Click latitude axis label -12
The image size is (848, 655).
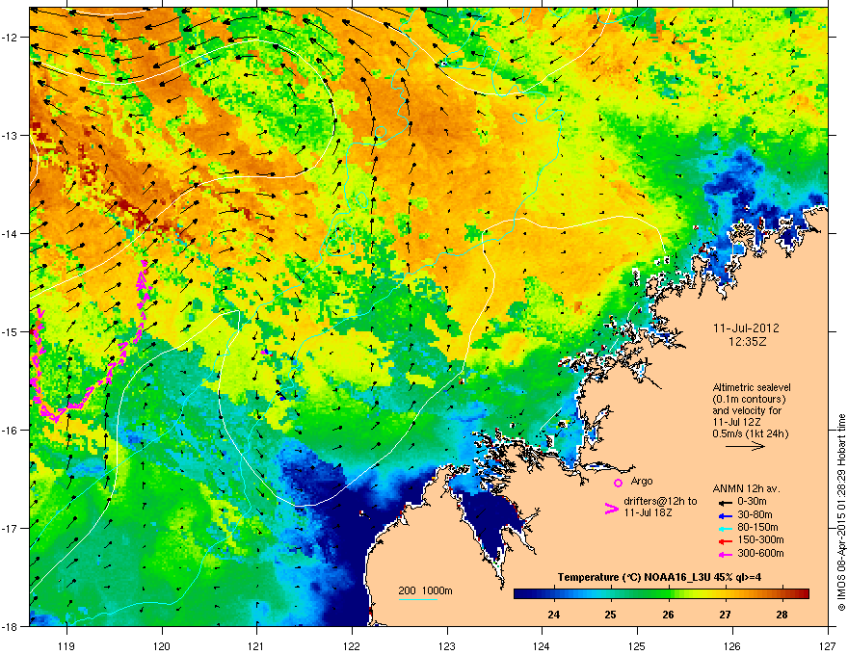pos(11,38)
